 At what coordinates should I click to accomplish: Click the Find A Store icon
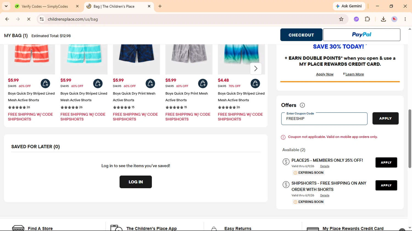18,228
